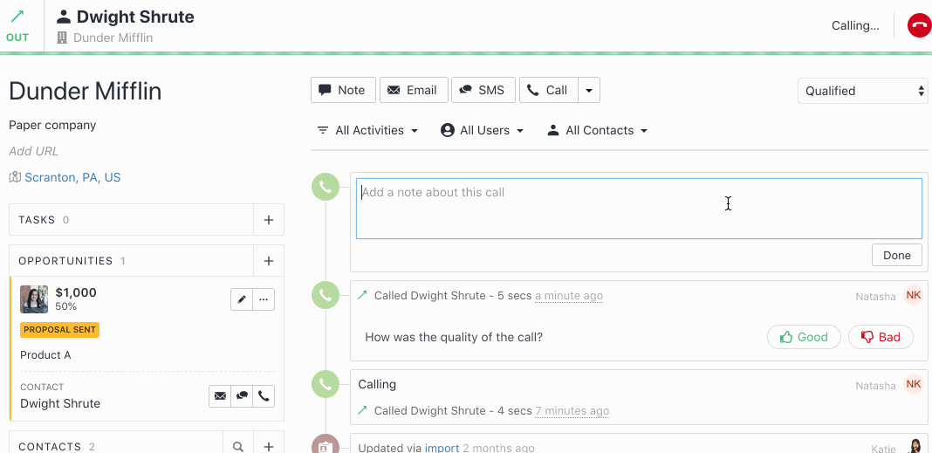Compose a new Email
Viewport: 932px width, 453px height.
[414, 91]
